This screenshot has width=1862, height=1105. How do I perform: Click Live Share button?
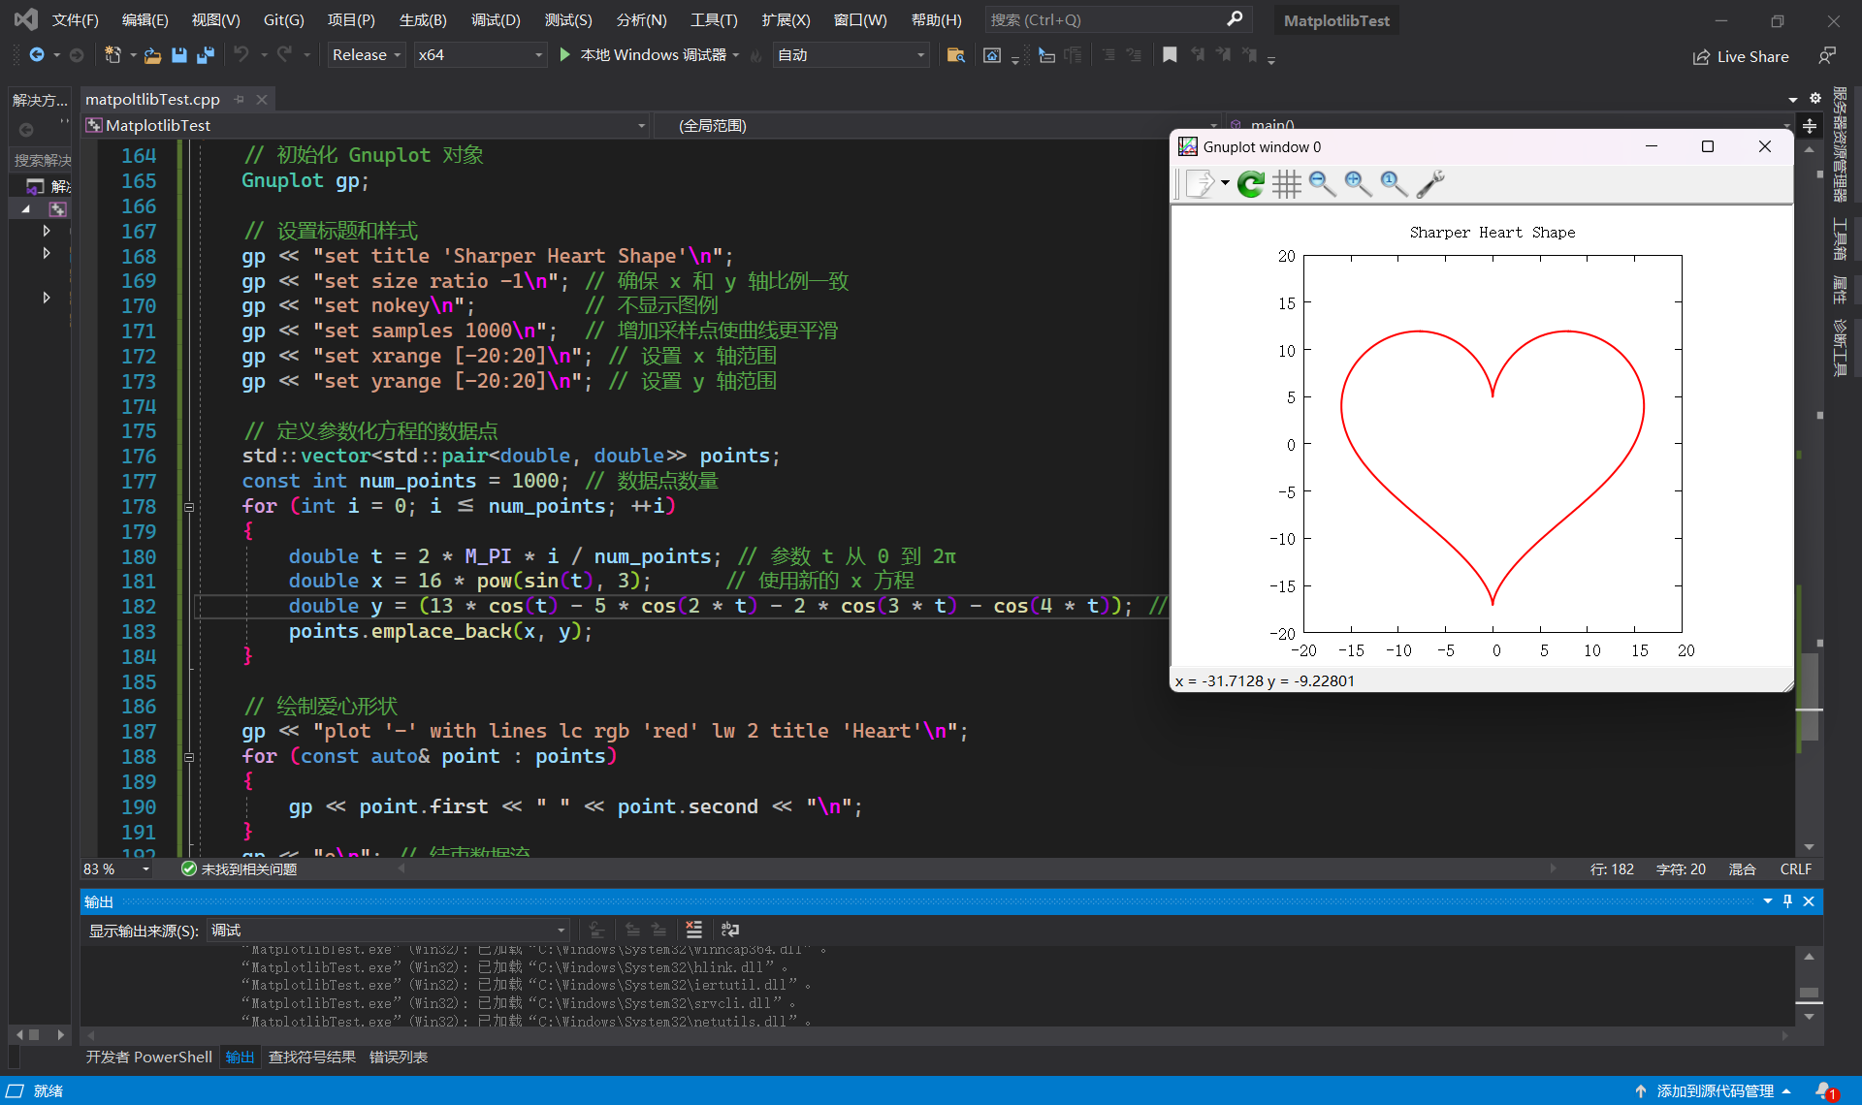point(1742,56)
